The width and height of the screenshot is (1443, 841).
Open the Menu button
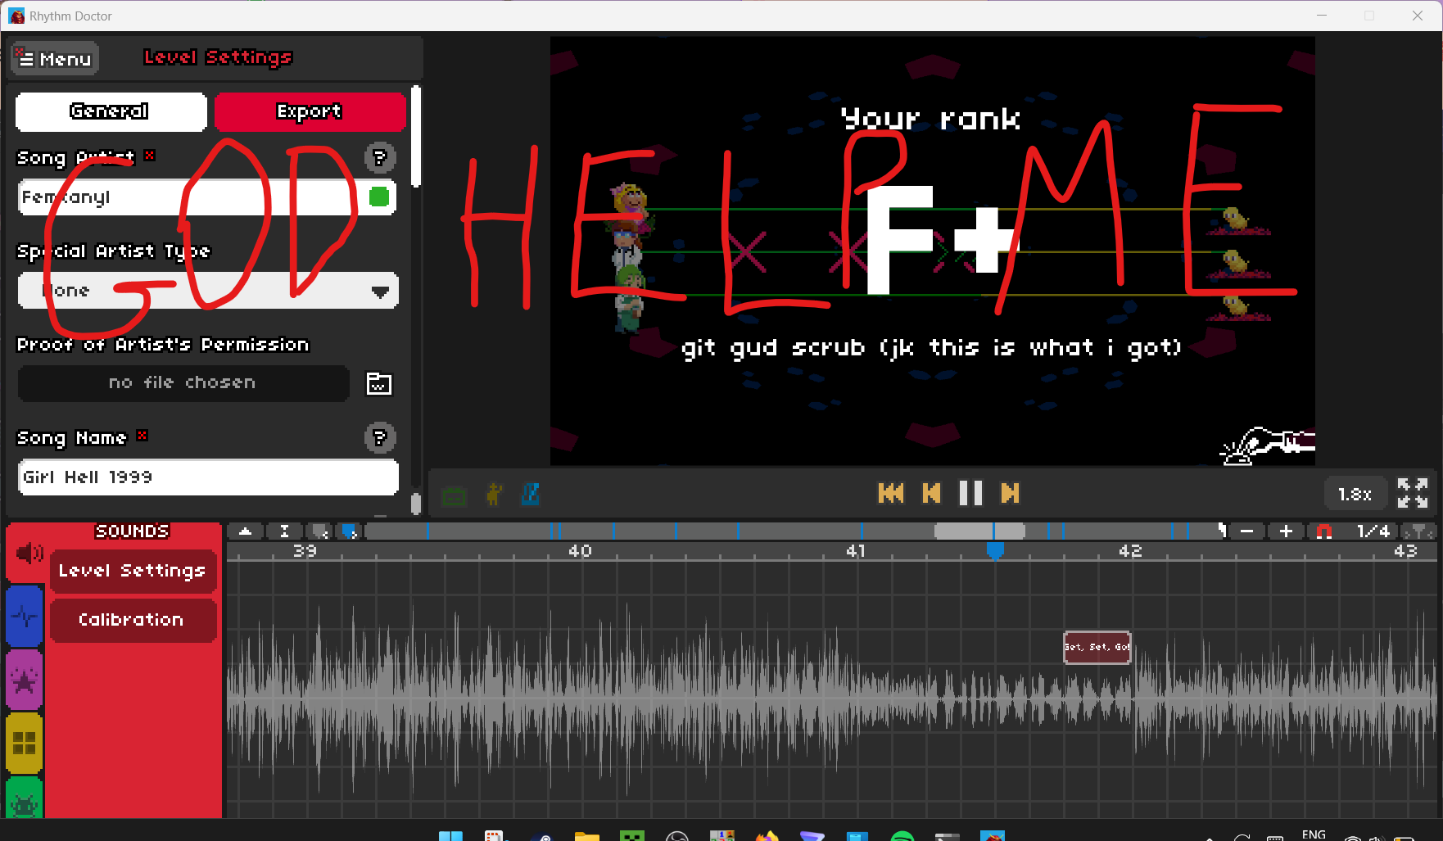(55, 59)
